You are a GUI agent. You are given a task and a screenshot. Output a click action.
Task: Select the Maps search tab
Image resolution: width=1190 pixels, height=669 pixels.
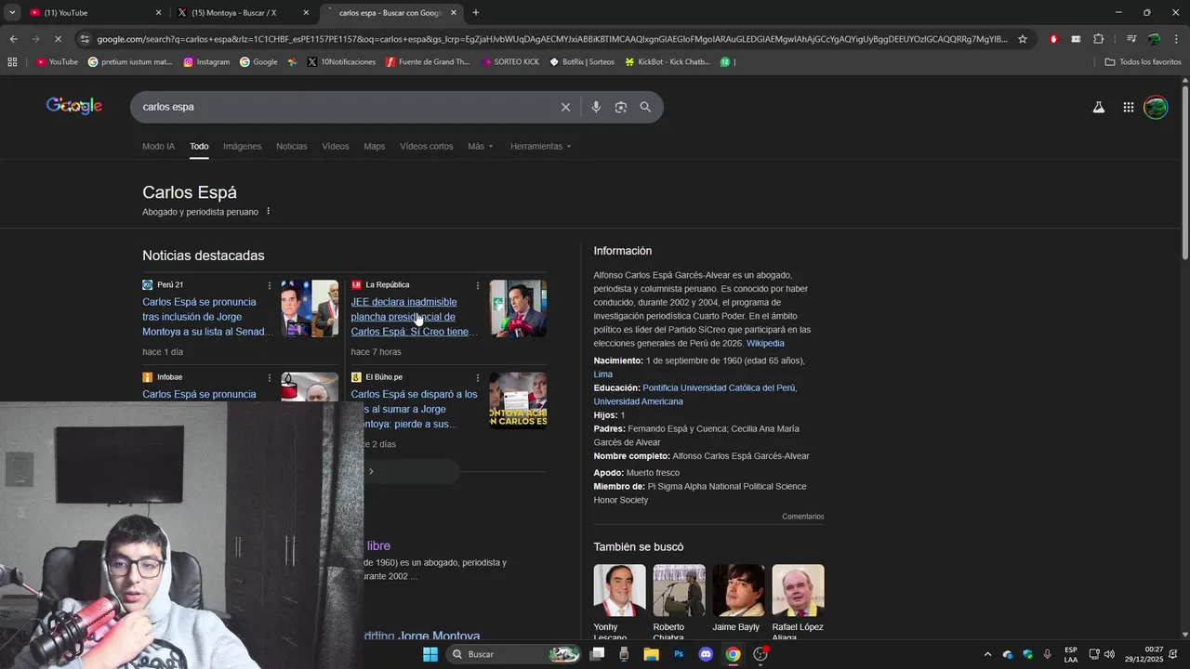coord(374,147)
